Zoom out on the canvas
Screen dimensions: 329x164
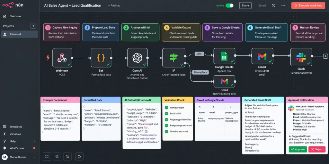pyautogui.click(x=67, y=156)
